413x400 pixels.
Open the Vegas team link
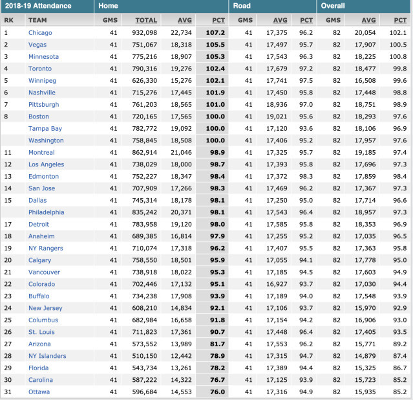[x=37, y=45]
